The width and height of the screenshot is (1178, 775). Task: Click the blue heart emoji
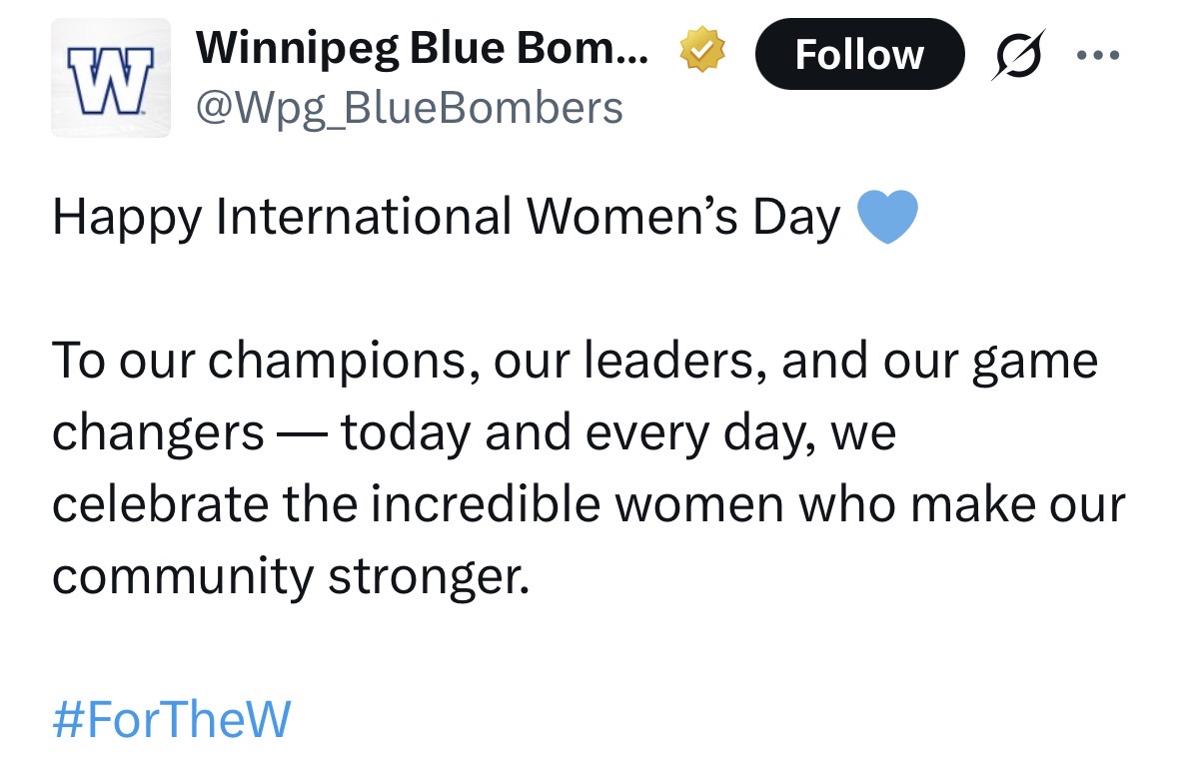887,218
